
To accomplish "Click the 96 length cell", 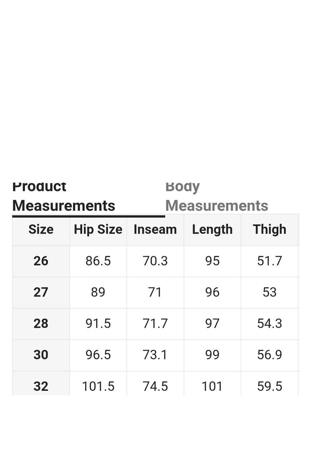I will (x=212, y=292).
